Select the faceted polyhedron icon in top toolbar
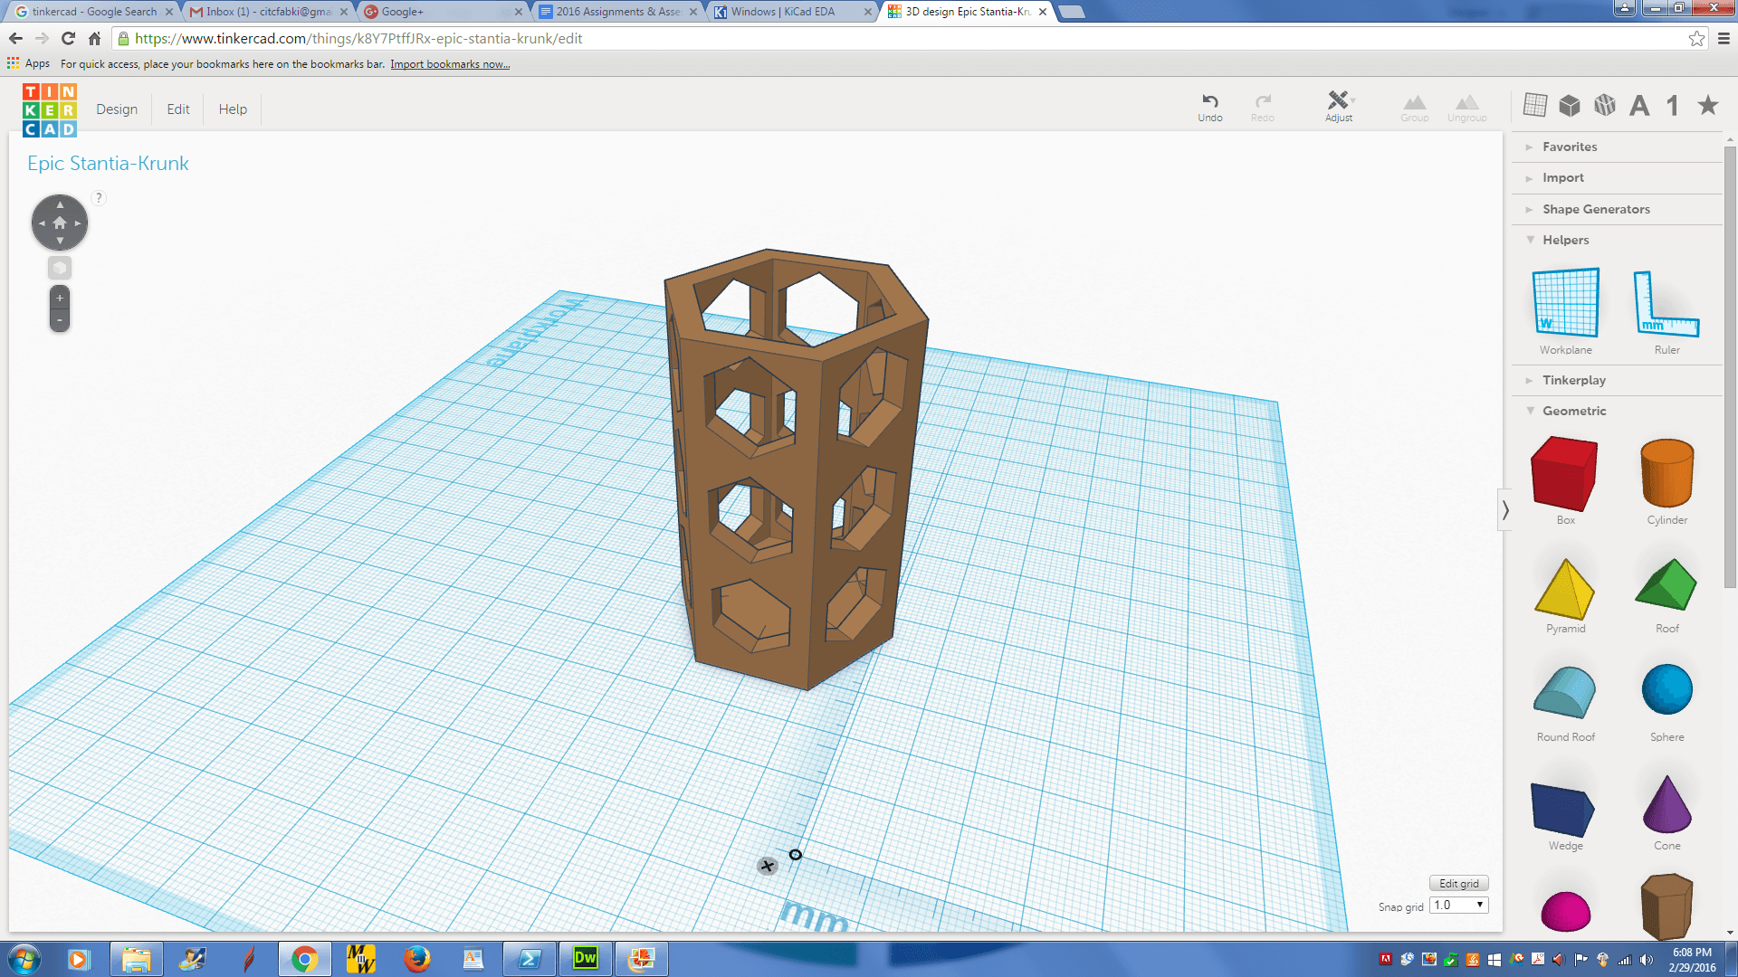The height and width of the screenshot is (977, 1738). 1605,105
